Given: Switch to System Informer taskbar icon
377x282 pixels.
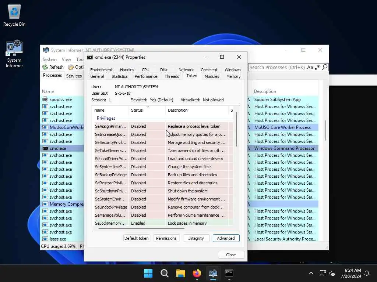Looking at the screenshot, I should point(213,273).
